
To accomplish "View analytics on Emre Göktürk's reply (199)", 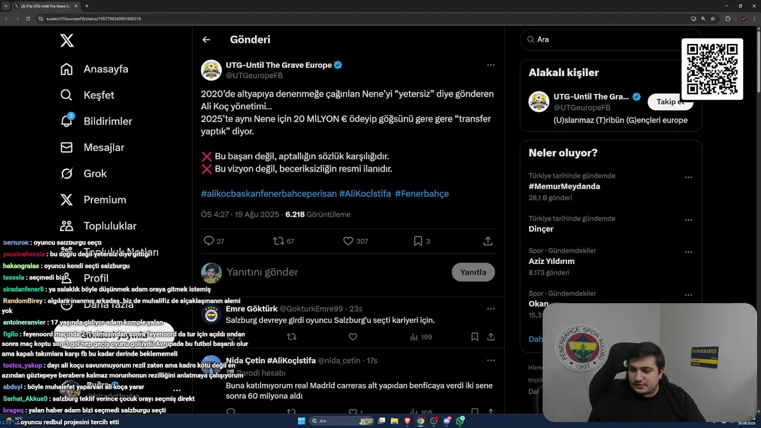I will point(421,337).
